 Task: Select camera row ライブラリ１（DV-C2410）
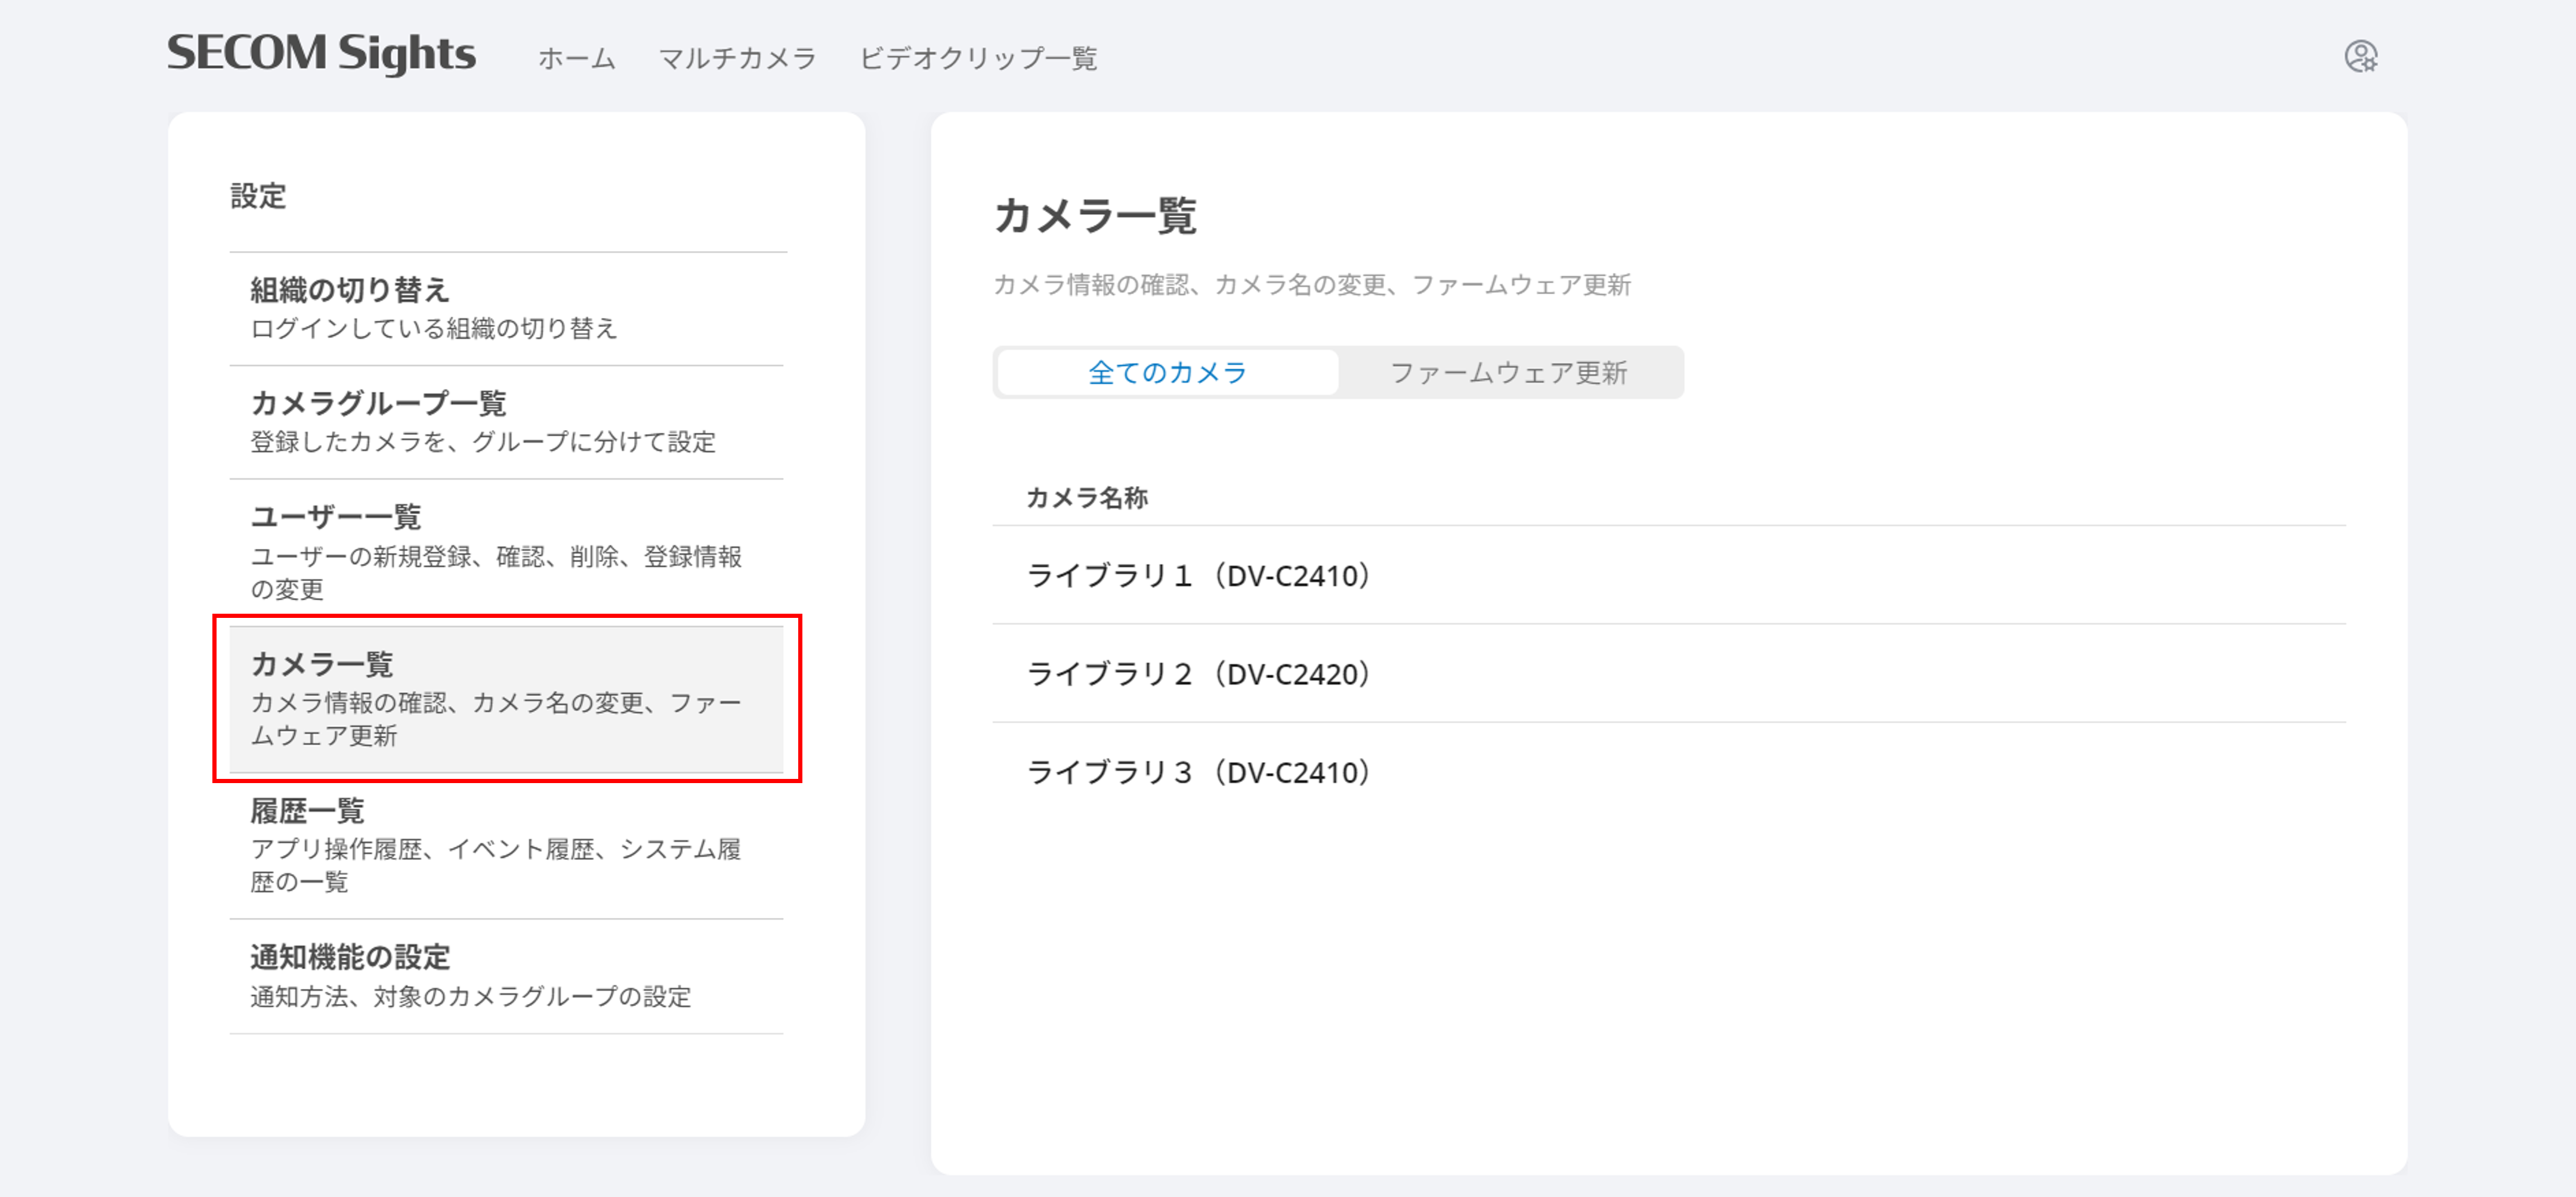[1668, 575]
